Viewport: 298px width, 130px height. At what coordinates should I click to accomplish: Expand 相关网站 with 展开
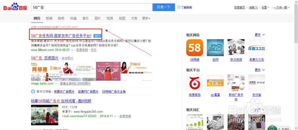pyautogui.click(x=260, y=35)
